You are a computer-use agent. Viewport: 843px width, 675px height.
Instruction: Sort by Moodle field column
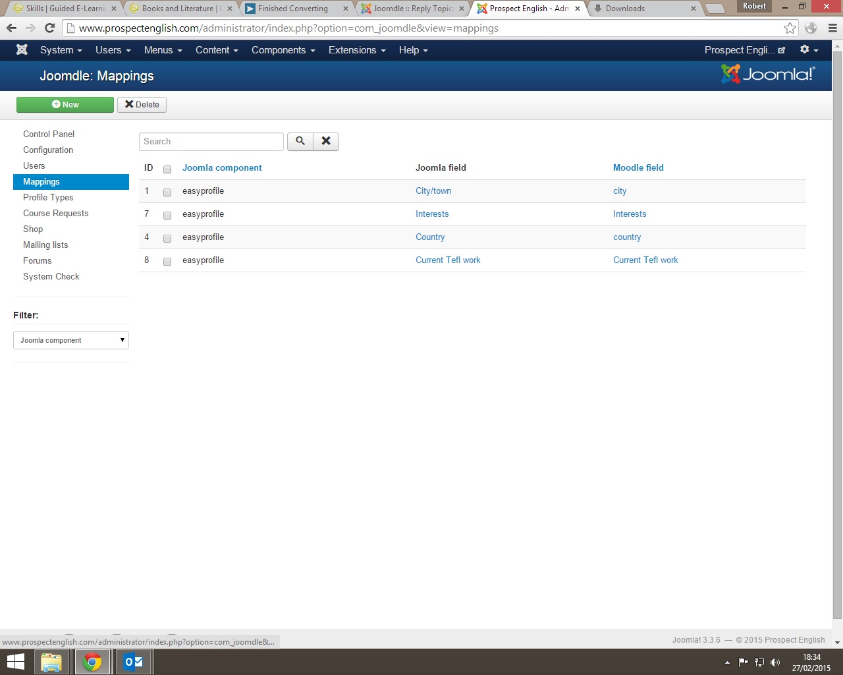coord(638,167)
